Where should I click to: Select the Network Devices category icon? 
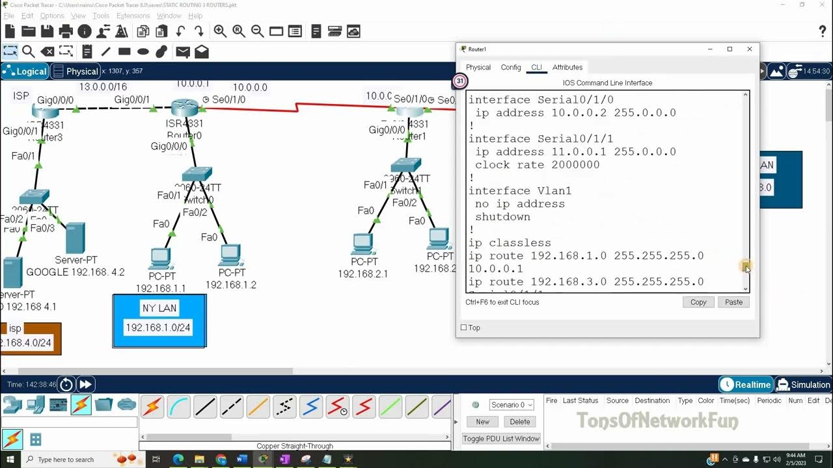pyautogui.click(x=12, y=405)
